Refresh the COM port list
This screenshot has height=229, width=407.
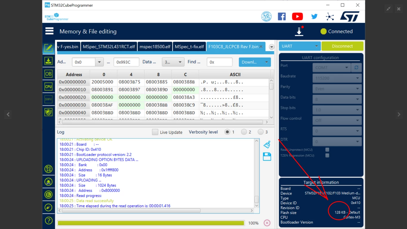(x=356, y=68)
